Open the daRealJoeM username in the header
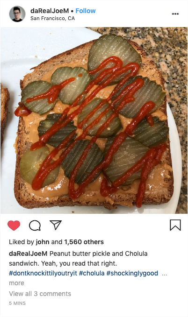Viewport: 188px width, 317px height. [x=50, y=11]
